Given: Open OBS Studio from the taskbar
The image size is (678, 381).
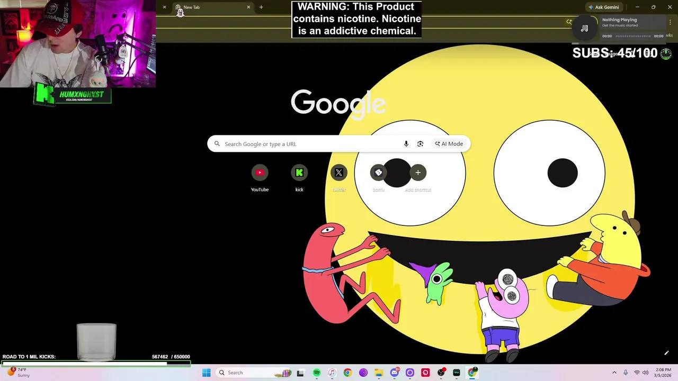Looking at the screenshot, I should [x=441, y=373].
